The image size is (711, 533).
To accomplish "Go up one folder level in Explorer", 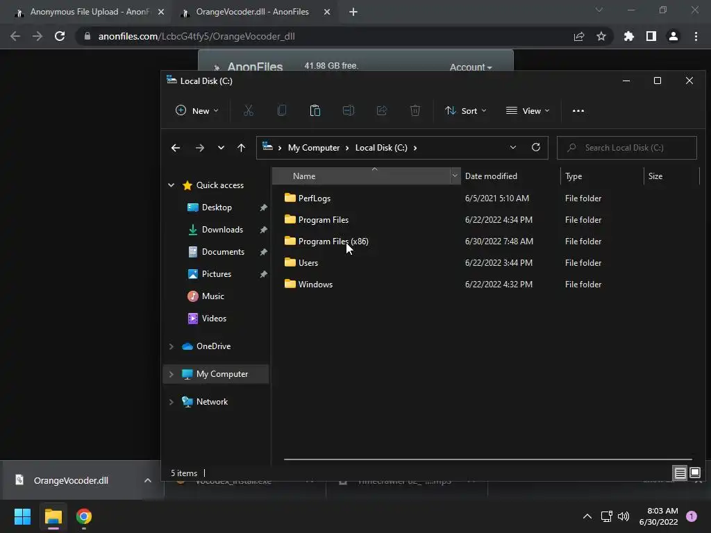I will (x=241, y=148).
